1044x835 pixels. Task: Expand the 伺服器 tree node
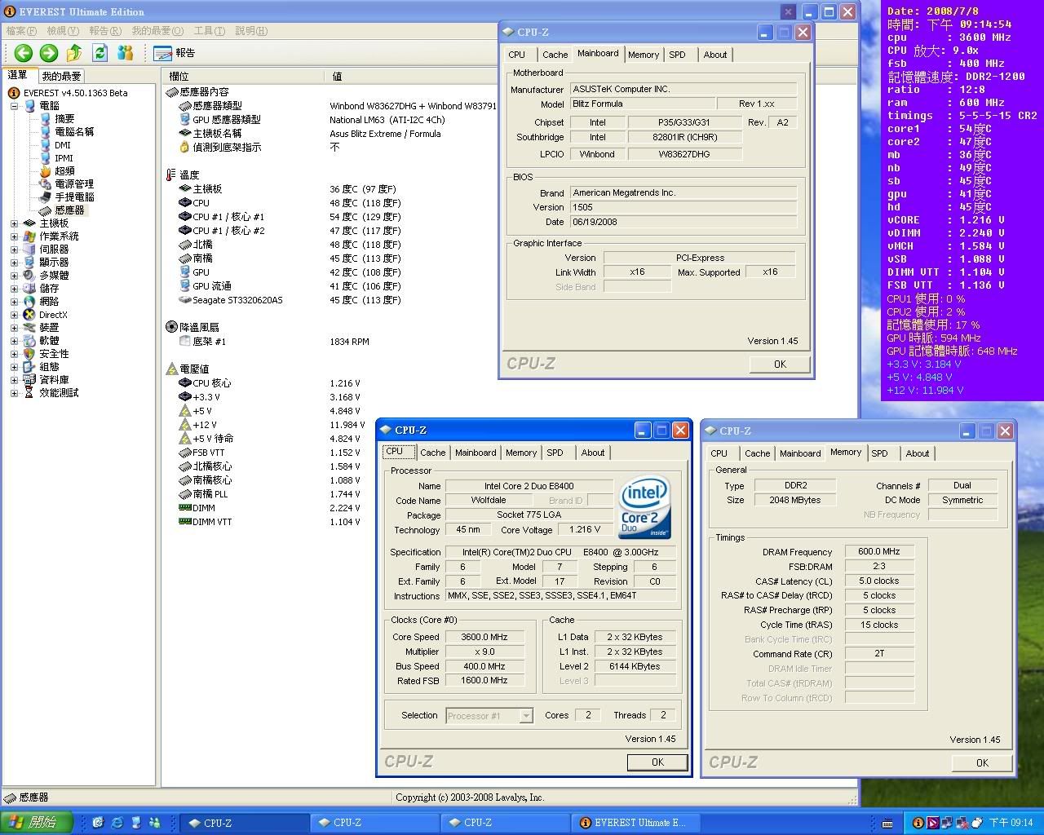[14, 250]
